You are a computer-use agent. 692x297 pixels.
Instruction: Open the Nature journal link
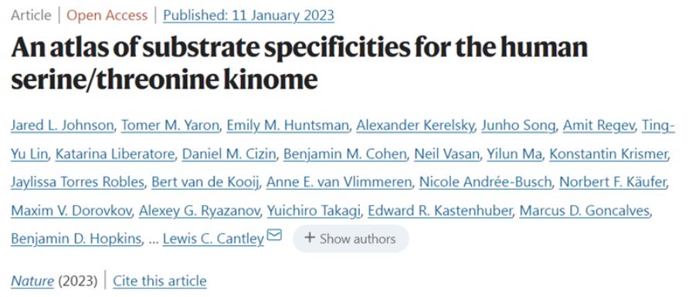(32, 281)
